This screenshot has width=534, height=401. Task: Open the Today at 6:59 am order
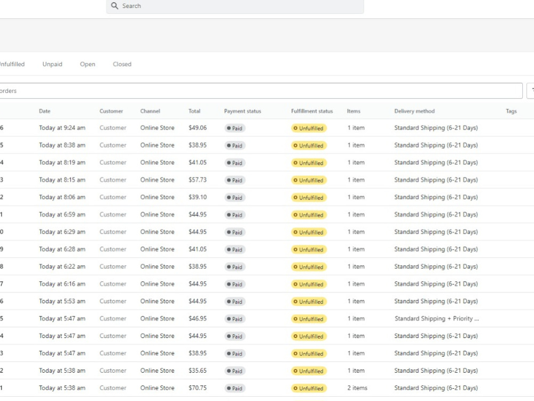(x=62, y=214)
